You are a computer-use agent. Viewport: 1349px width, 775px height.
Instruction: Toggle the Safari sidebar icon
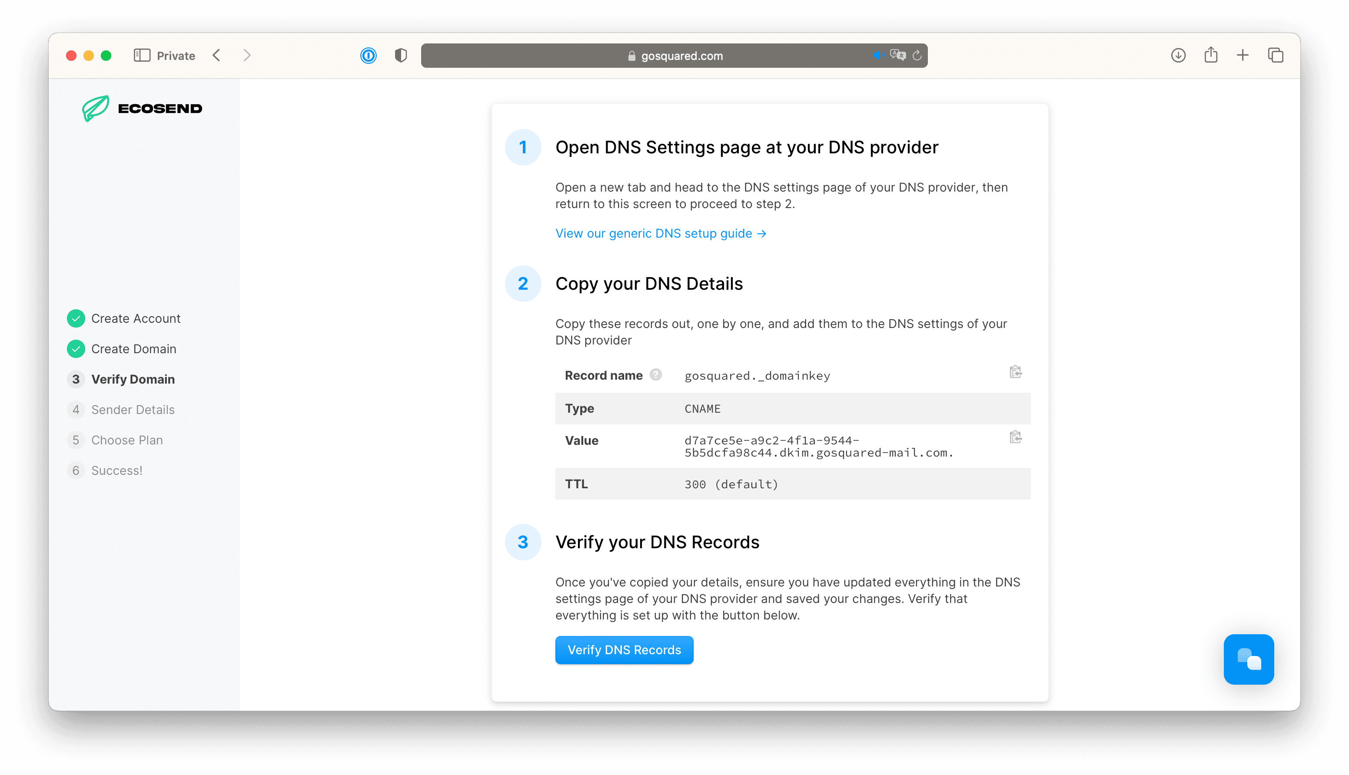point(142,55)
